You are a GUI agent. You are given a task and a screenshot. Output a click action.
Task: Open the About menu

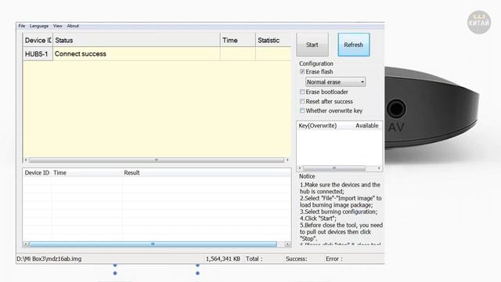tap(73, 26)
